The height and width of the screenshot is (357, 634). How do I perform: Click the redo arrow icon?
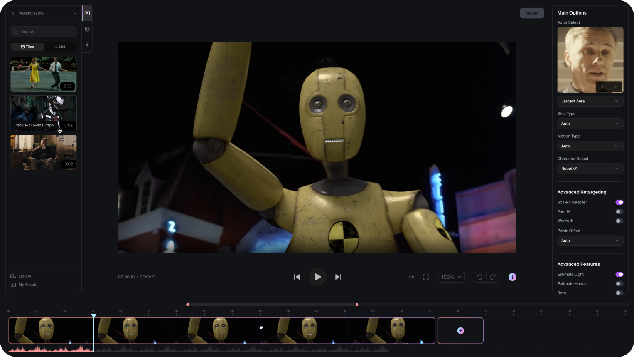493,277
